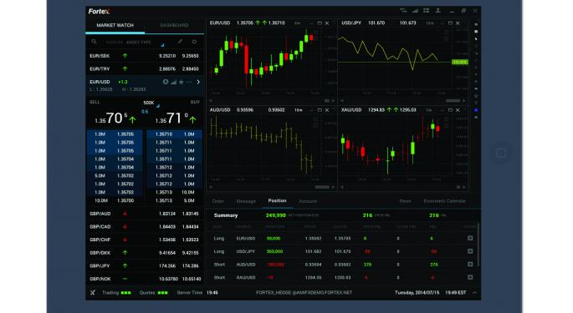This screenshot has height=313, width=573.
Task: Click the upload icon in top toolbar
Action: coord(437,11)
